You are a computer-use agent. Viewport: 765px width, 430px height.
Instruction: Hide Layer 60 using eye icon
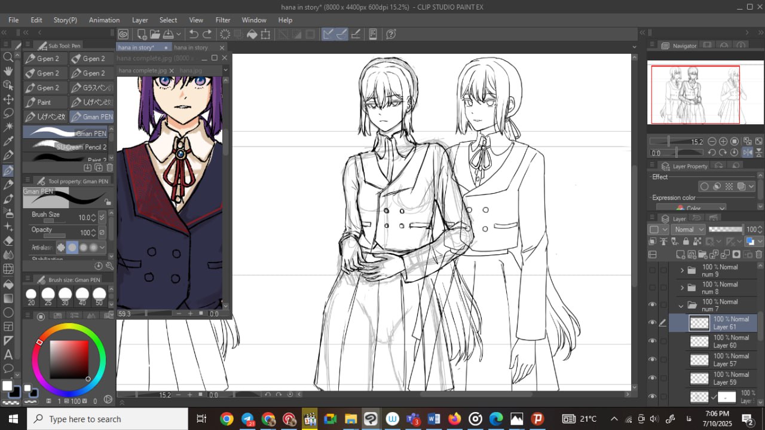[653, 341]
